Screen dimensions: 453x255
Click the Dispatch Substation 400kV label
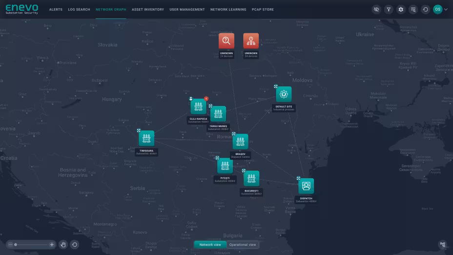306,200
